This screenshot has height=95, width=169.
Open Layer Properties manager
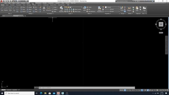[61, 9]
